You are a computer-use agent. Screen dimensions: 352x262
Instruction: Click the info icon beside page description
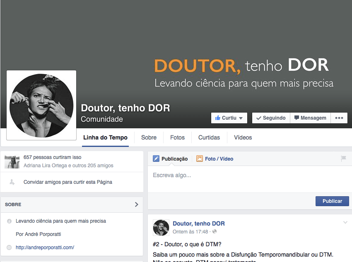(10, 221)
